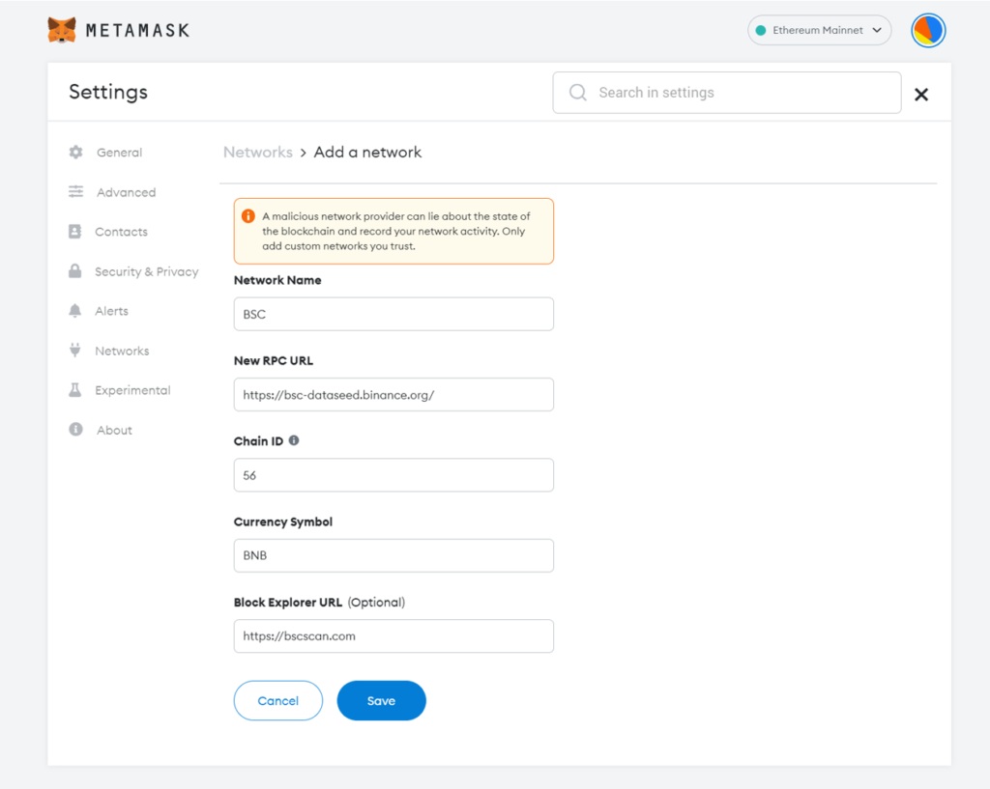Click into the Chain ID field
Image resolution: width=990 pixels, height=789 pixels.
(393, 475)
